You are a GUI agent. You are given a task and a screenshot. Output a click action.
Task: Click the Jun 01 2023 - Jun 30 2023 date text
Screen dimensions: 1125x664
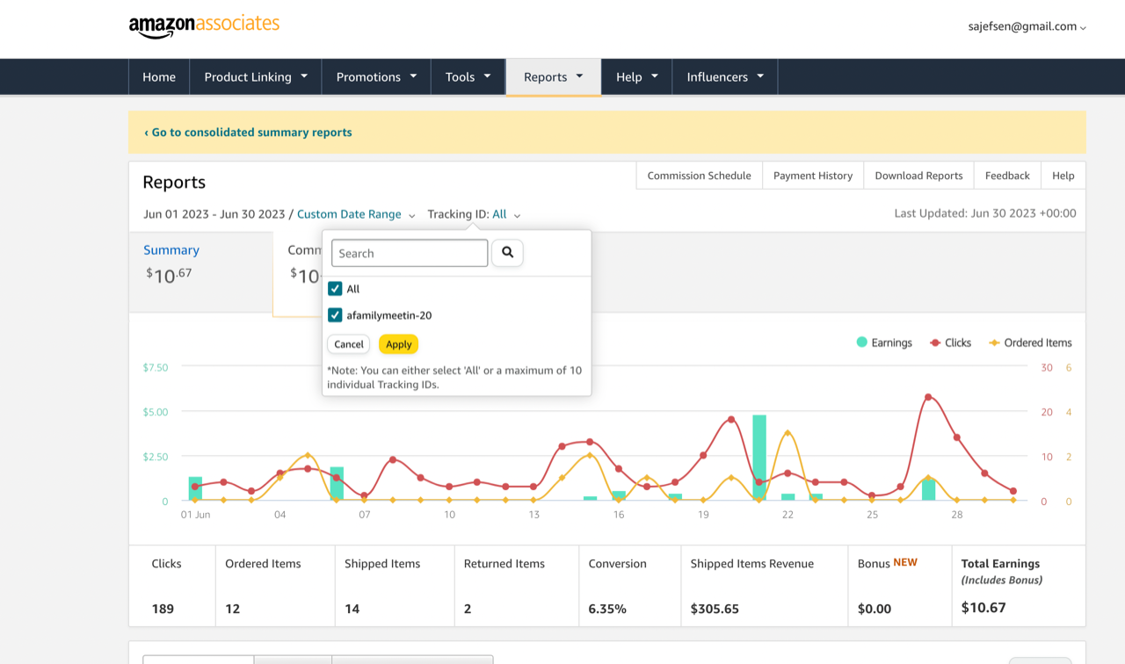[x=214, y=214]
